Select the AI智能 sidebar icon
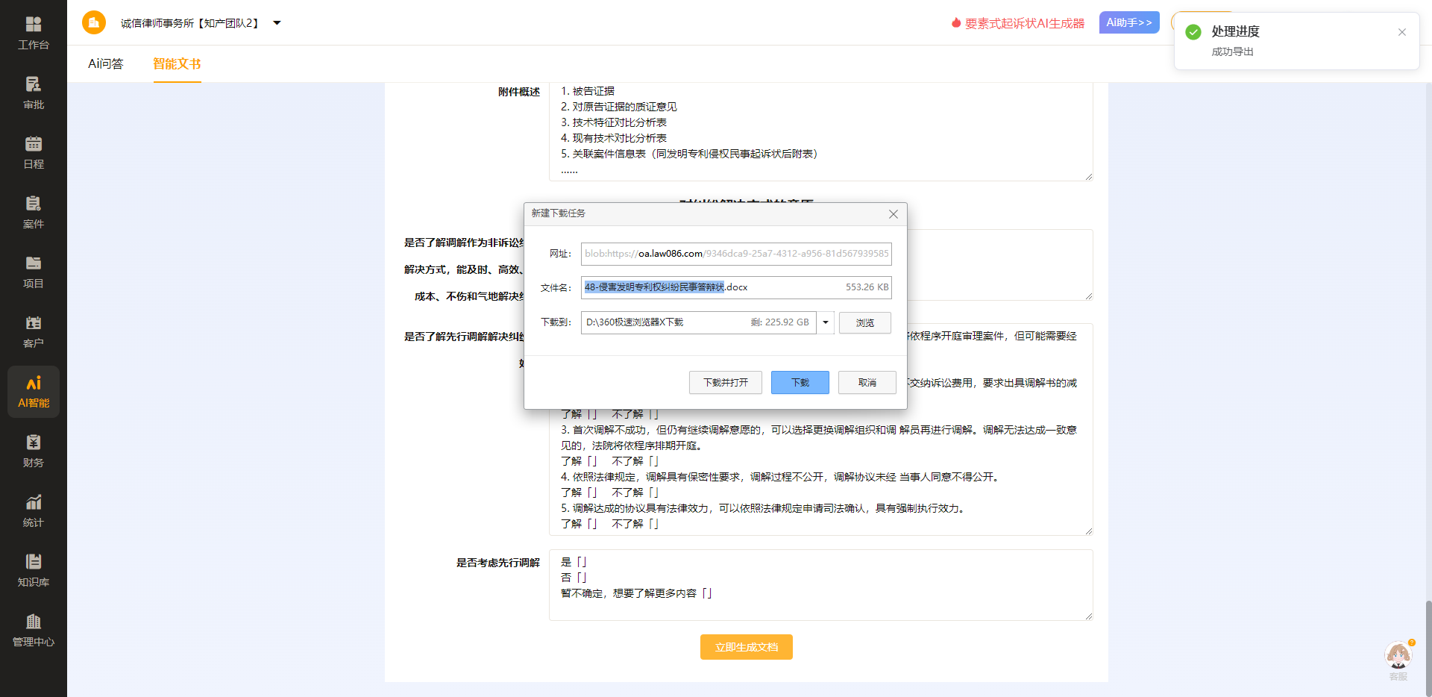The image size is (1432, 697). point(33,391)
